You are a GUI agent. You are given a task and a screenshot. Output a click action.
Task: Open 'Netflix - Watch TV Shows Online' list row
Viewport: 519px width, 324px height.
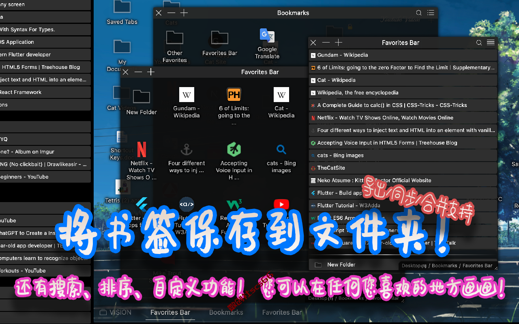(x=403, y=118)
